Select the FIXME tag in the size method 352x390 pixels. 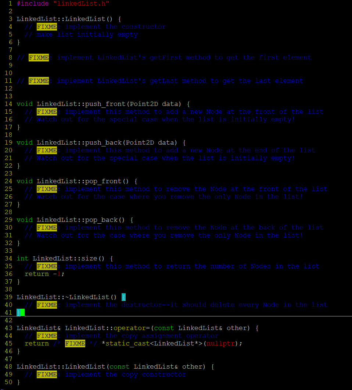[47, 266]
